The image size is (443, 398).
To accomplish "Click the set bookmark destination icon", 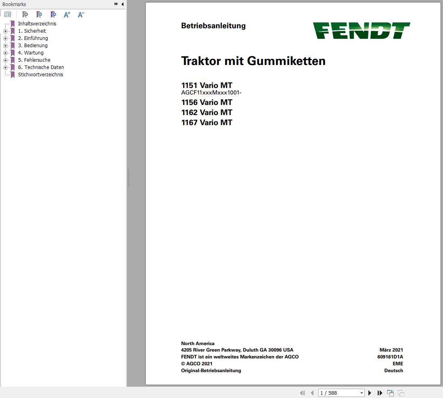I will point(53,15).
